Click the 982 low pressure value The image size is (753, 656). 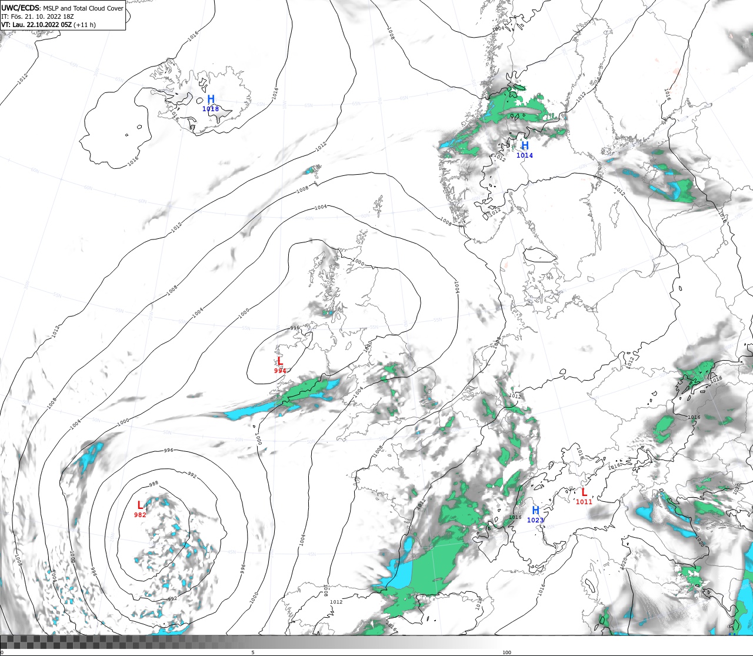point(140,515)
